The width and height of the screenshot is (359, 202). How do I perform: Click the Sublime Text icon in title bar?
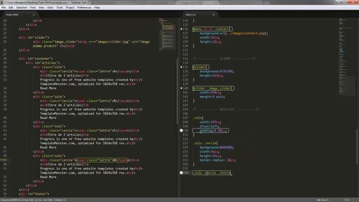pos(2,2)
